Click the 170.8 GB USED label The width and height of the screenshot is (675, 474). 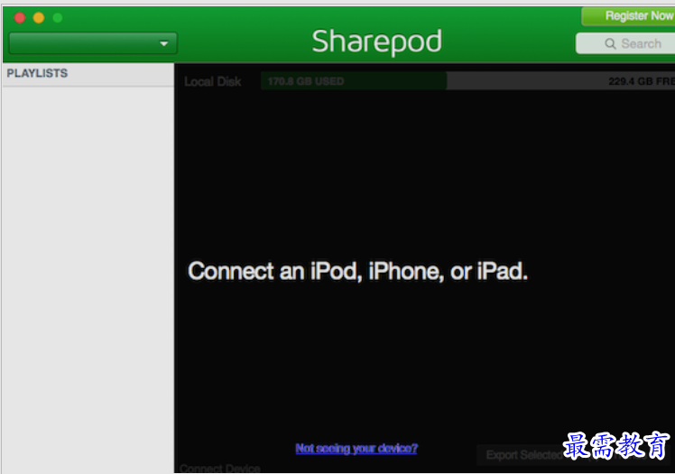[x=306, y=81]
